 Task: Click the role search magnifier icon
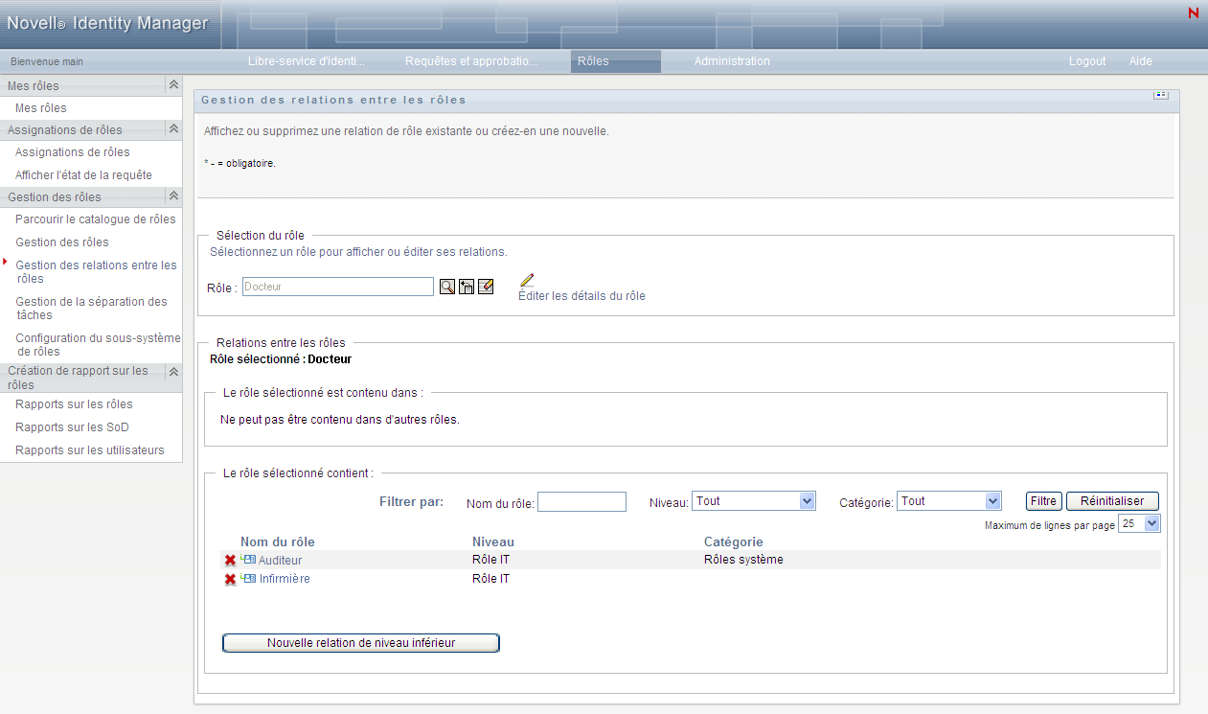(447, 287)
